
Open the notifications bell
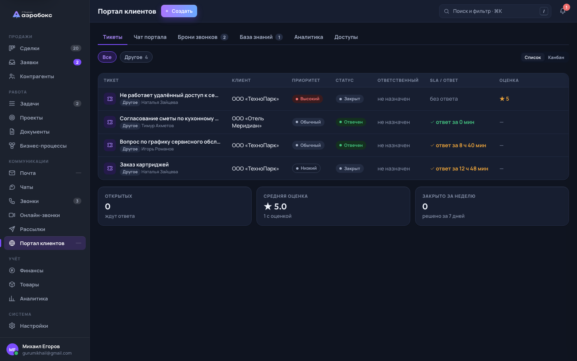point(563,11)
